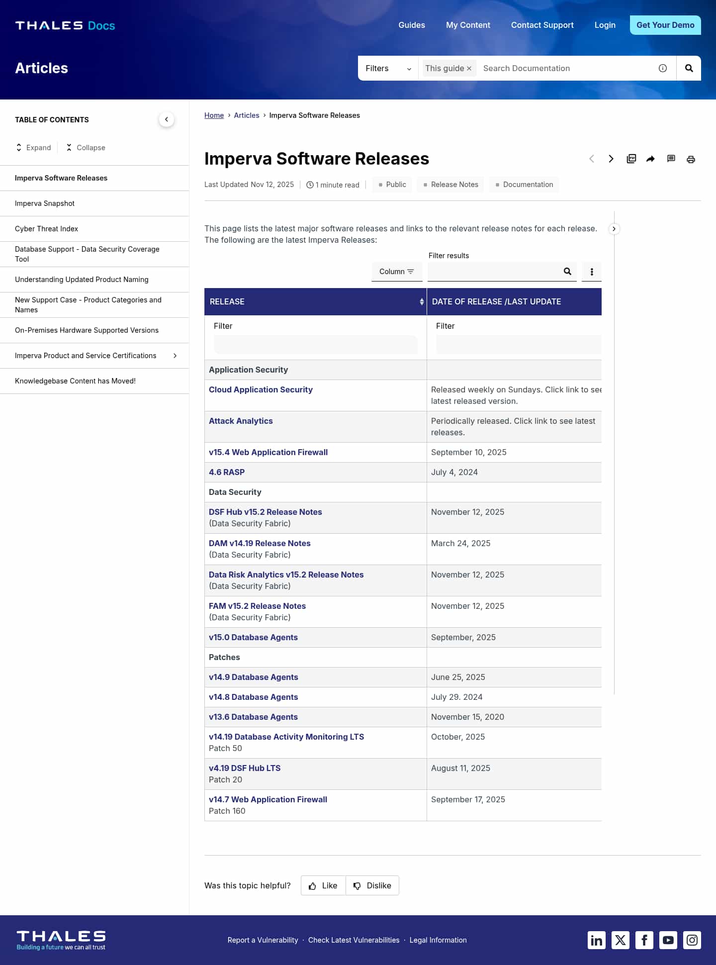Open the feedback comment icon
Viewport: 716px width, 965px height.
671,159
